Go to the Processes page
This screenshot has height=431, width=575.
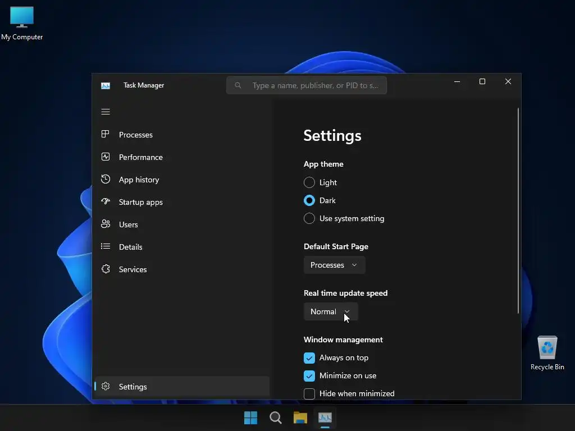coord(136,135)
